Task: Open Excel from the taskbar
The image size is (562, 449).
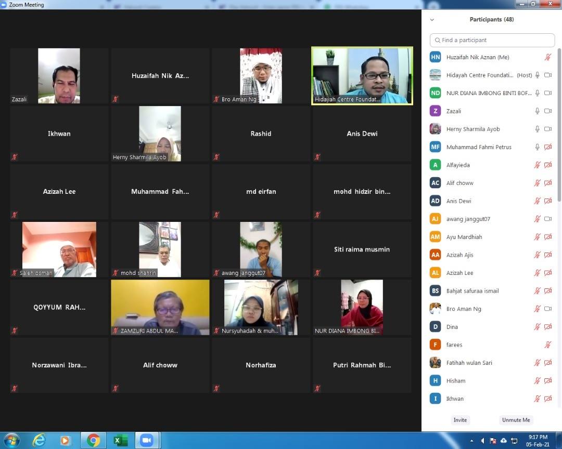Action: coord(120,441)
